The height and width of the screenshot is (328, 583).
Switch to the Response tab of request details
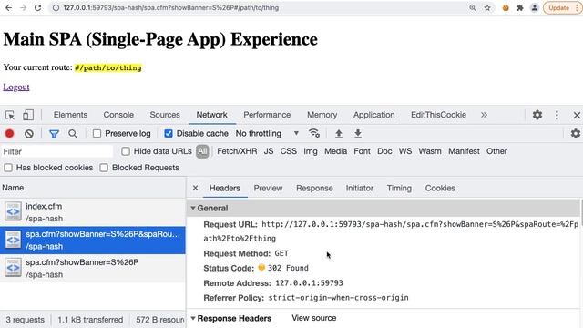314,189
